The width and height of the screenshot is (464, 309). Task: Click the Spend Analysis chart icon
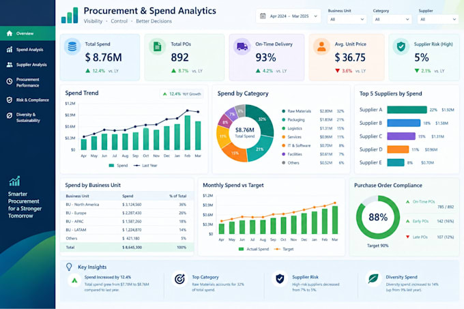point(10,49)
